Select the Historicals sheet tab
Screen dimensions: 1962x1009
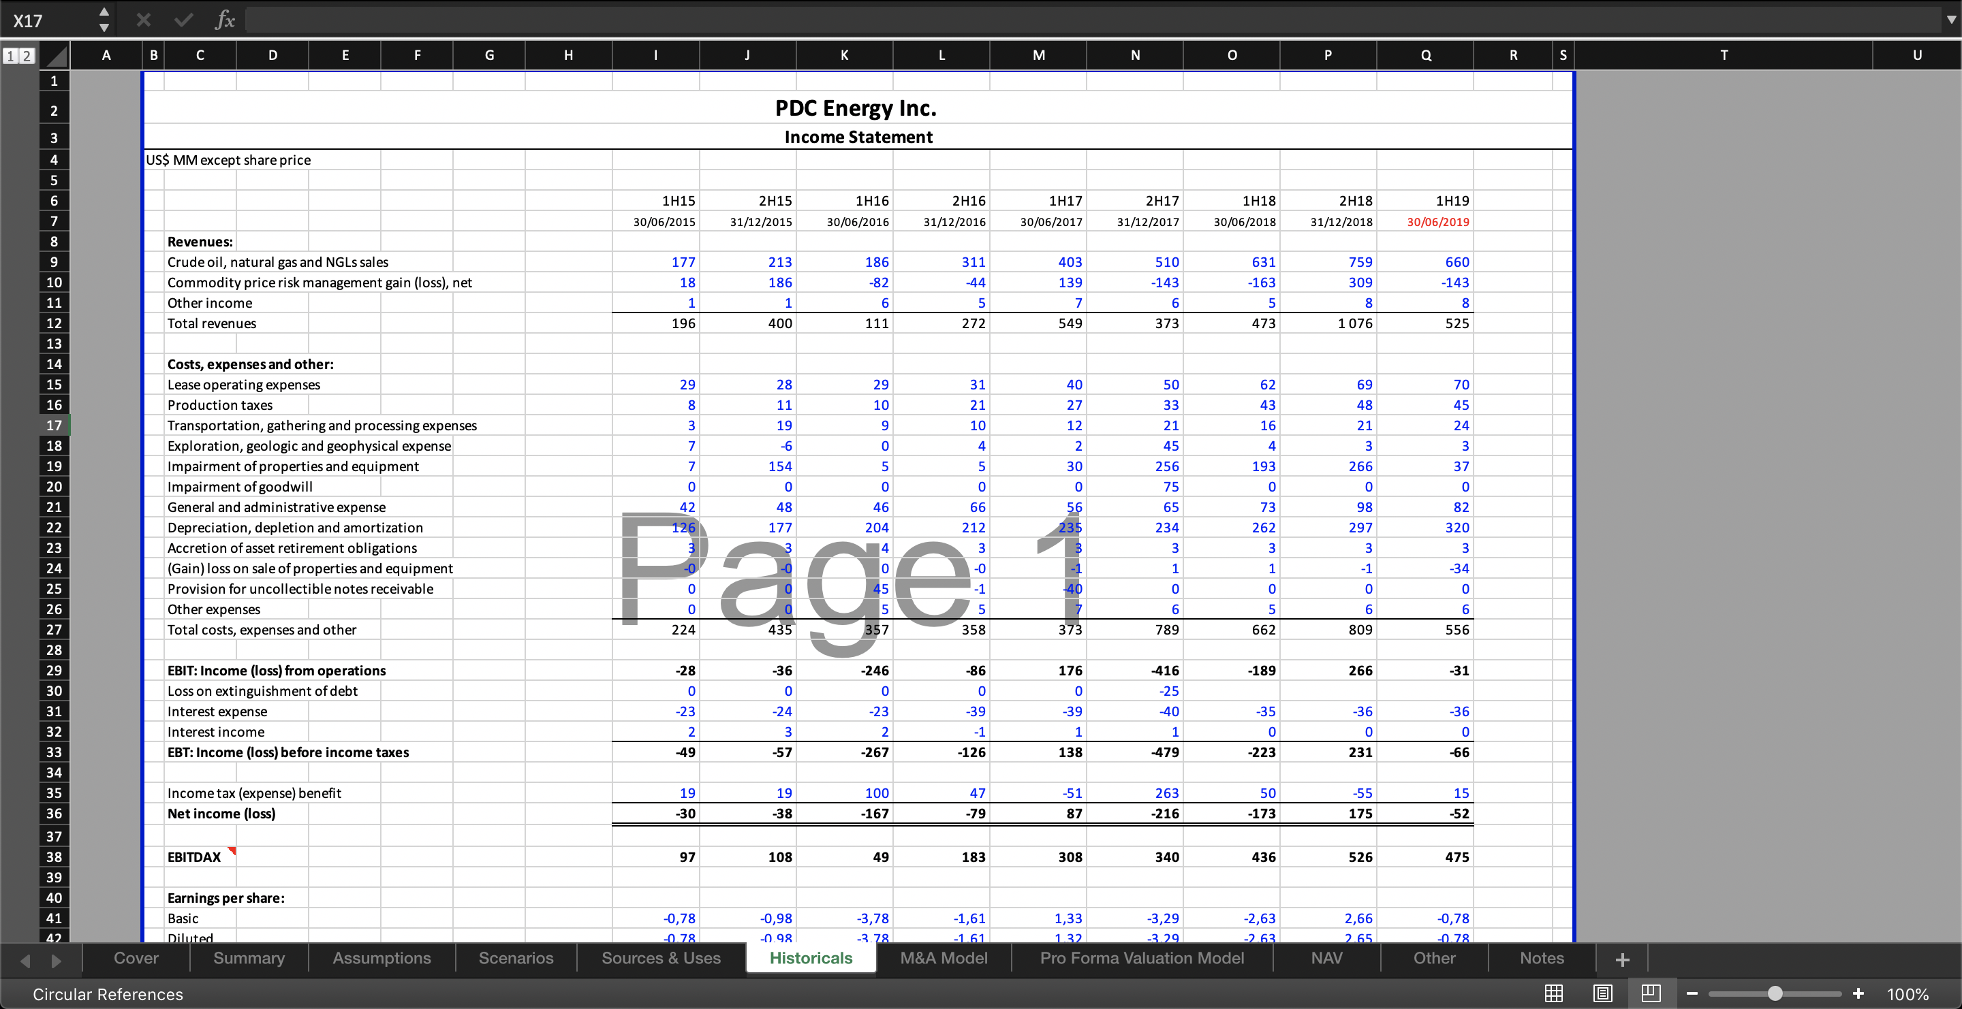point(811,958)
